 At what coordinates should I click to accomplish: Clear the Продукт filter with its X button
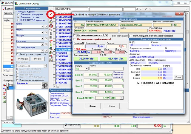click(x=46, y=38)
